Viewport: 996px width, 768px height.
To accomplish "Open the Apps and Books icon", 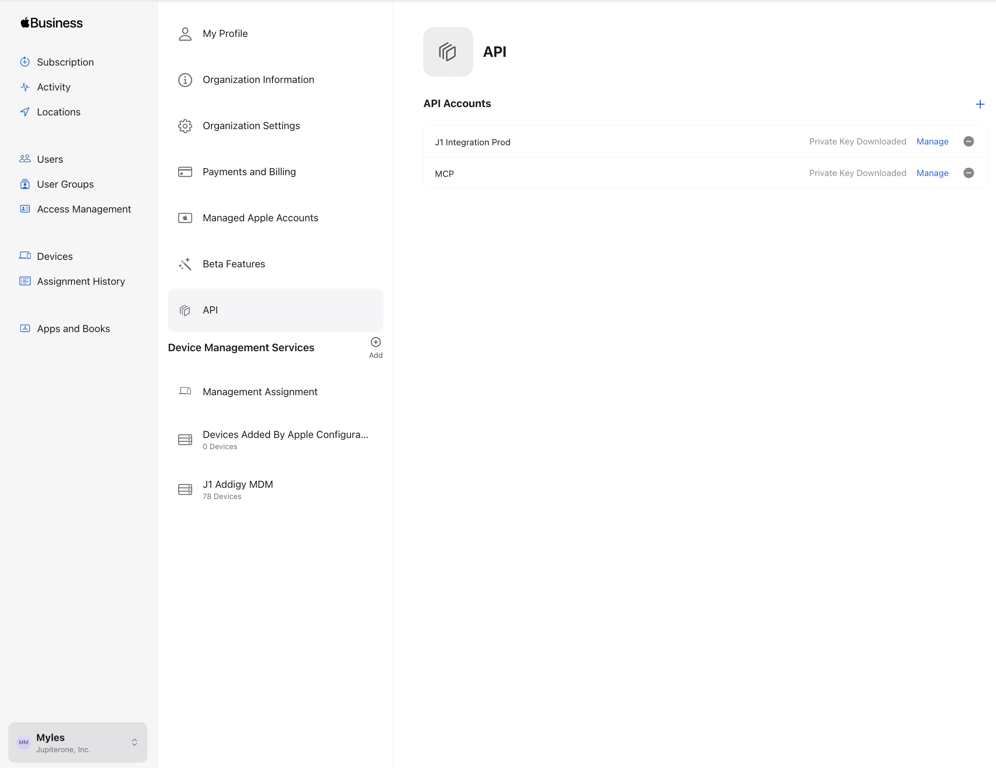I will tap(25, 328).
